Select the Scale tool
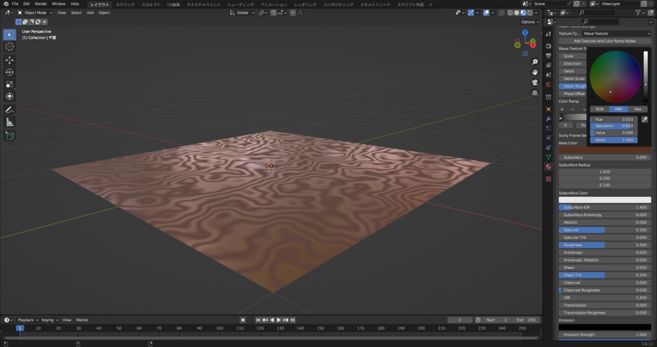 coord(9,84)
